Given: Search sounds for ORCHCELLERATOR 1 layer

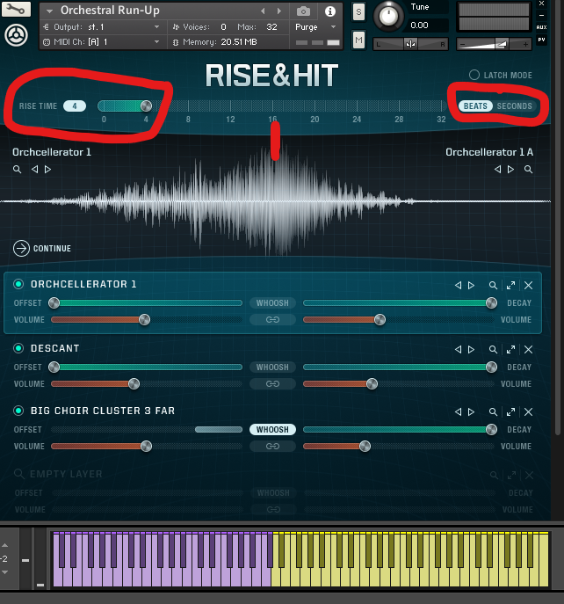Looking at the screenshot, I should (493, 285).
